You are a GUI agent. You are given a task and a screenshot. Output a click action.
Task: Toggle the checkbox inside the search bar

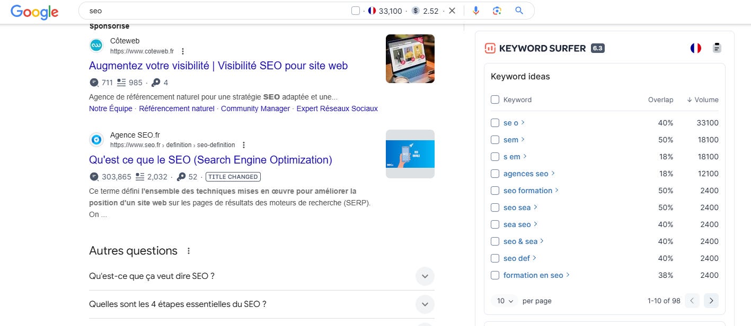tap(356, 11)
